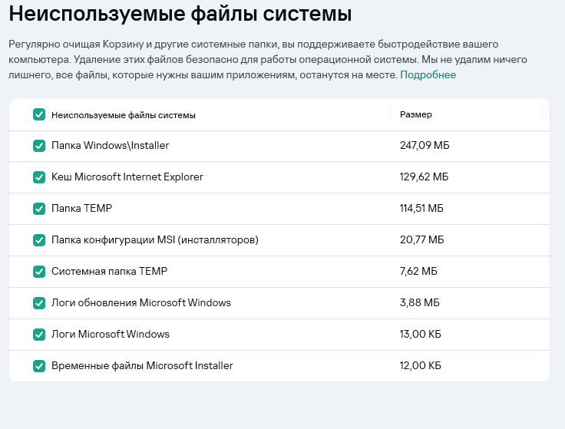
Task: Select the 'Системная папка TEMP' row label
Action: (110, 271)
